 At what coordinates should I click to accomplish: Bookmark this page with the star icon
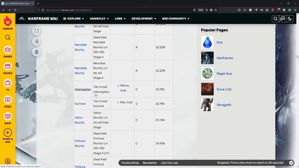[x=216, y=10]
